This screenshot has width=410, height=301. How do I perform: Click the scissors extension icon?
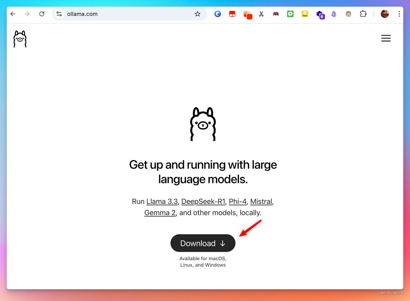[x=261, y=14]
